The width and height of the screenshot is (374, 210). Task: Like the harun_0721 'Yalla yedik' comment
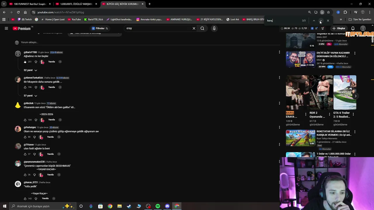25,199
